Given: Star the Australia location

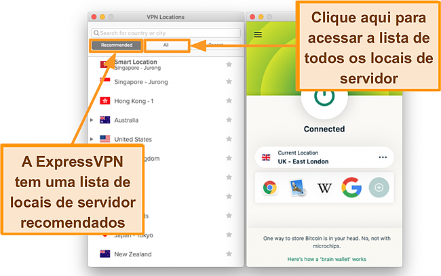Looking at the screenshot, I should click(229, 120).
